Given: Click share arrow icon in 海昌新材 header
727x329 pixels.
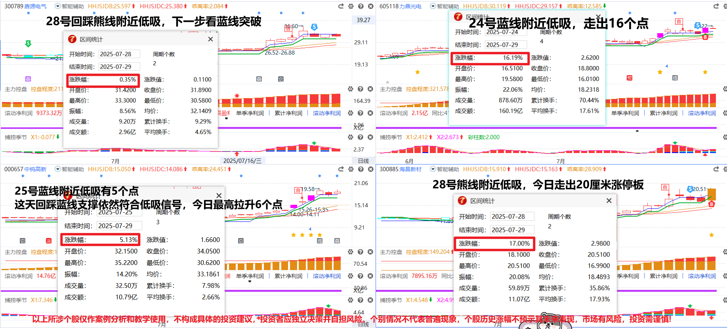Looking at the screenshot, I should 716,169.
